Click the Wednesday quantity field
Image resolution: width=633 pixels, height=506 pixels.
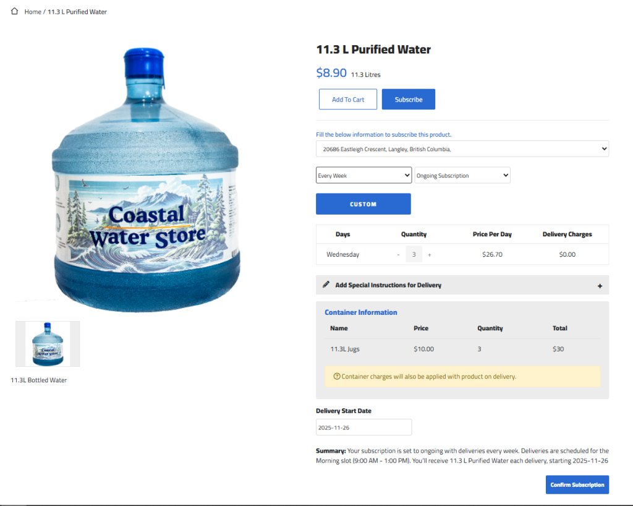(x=414, y=254)
